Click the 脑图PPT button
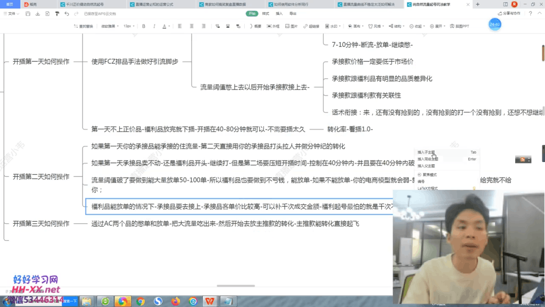The image size is (545, 307). [459, 26]
